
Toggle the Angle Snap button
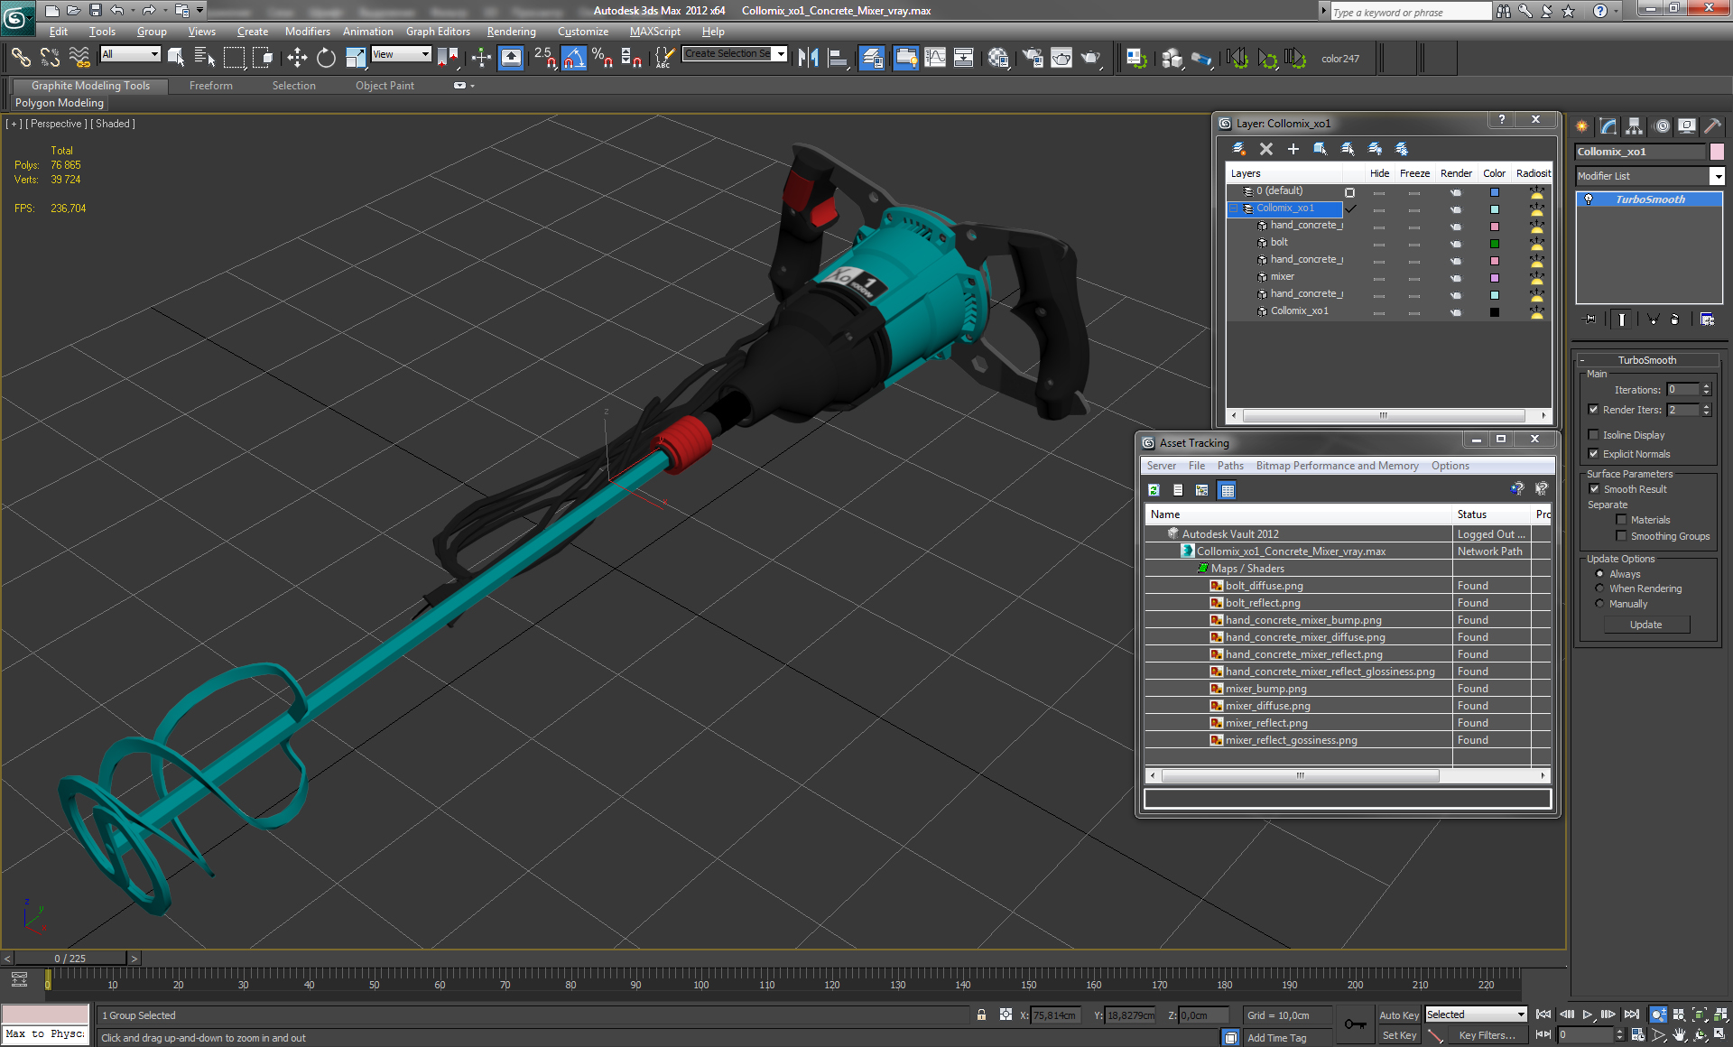(574, 58)
